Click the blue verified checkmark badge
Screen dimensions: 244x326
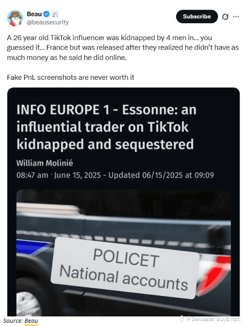pos(47,14)
